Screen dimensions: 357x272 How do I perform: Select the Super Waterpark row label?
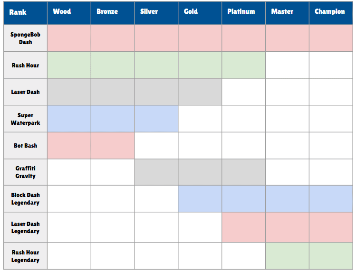pyautogui.click(x=25, y=119)
